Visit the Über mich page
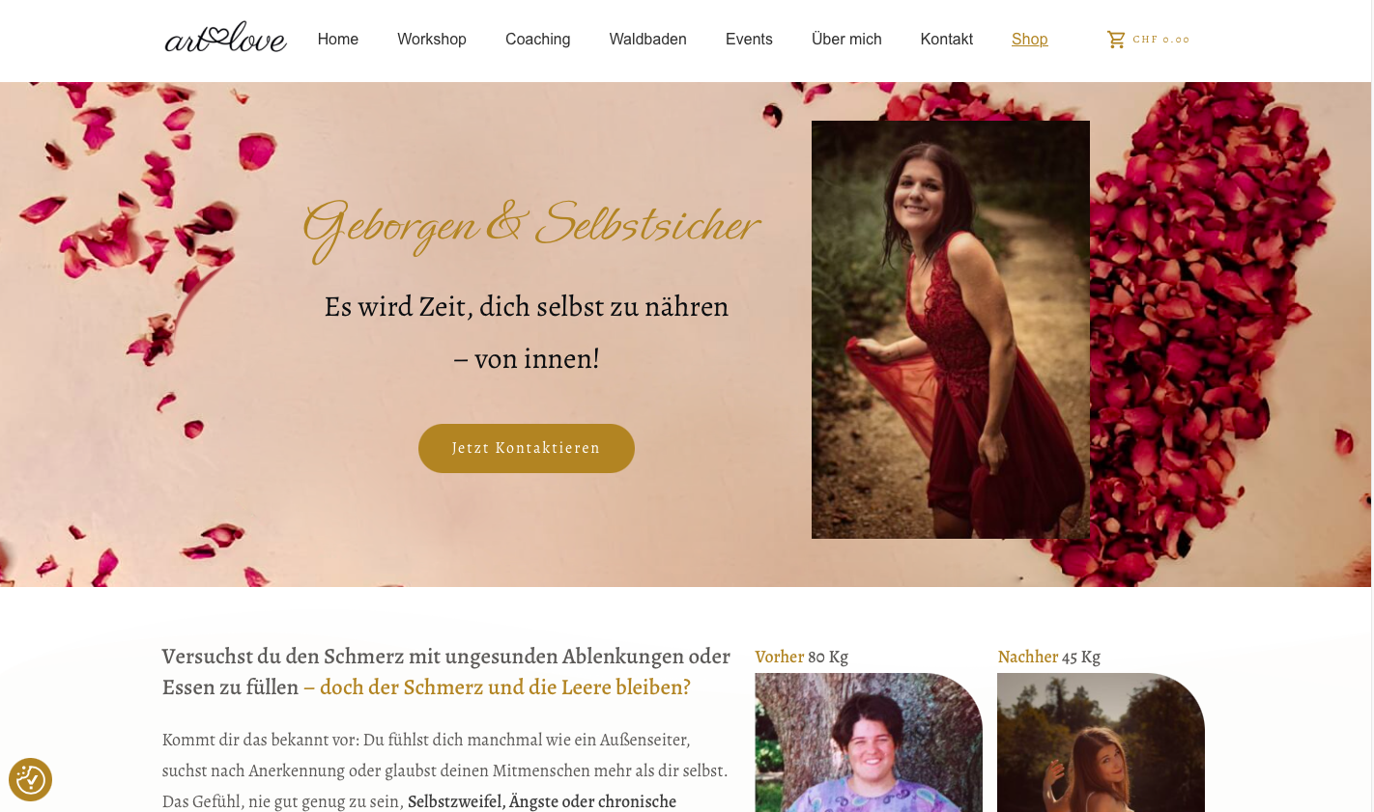 pyautogui.click(x=846, y=40)
